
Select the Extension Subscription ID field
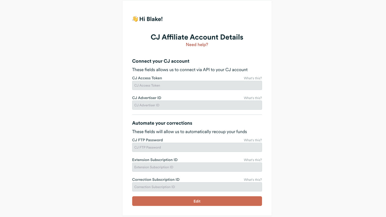[197, 167]
